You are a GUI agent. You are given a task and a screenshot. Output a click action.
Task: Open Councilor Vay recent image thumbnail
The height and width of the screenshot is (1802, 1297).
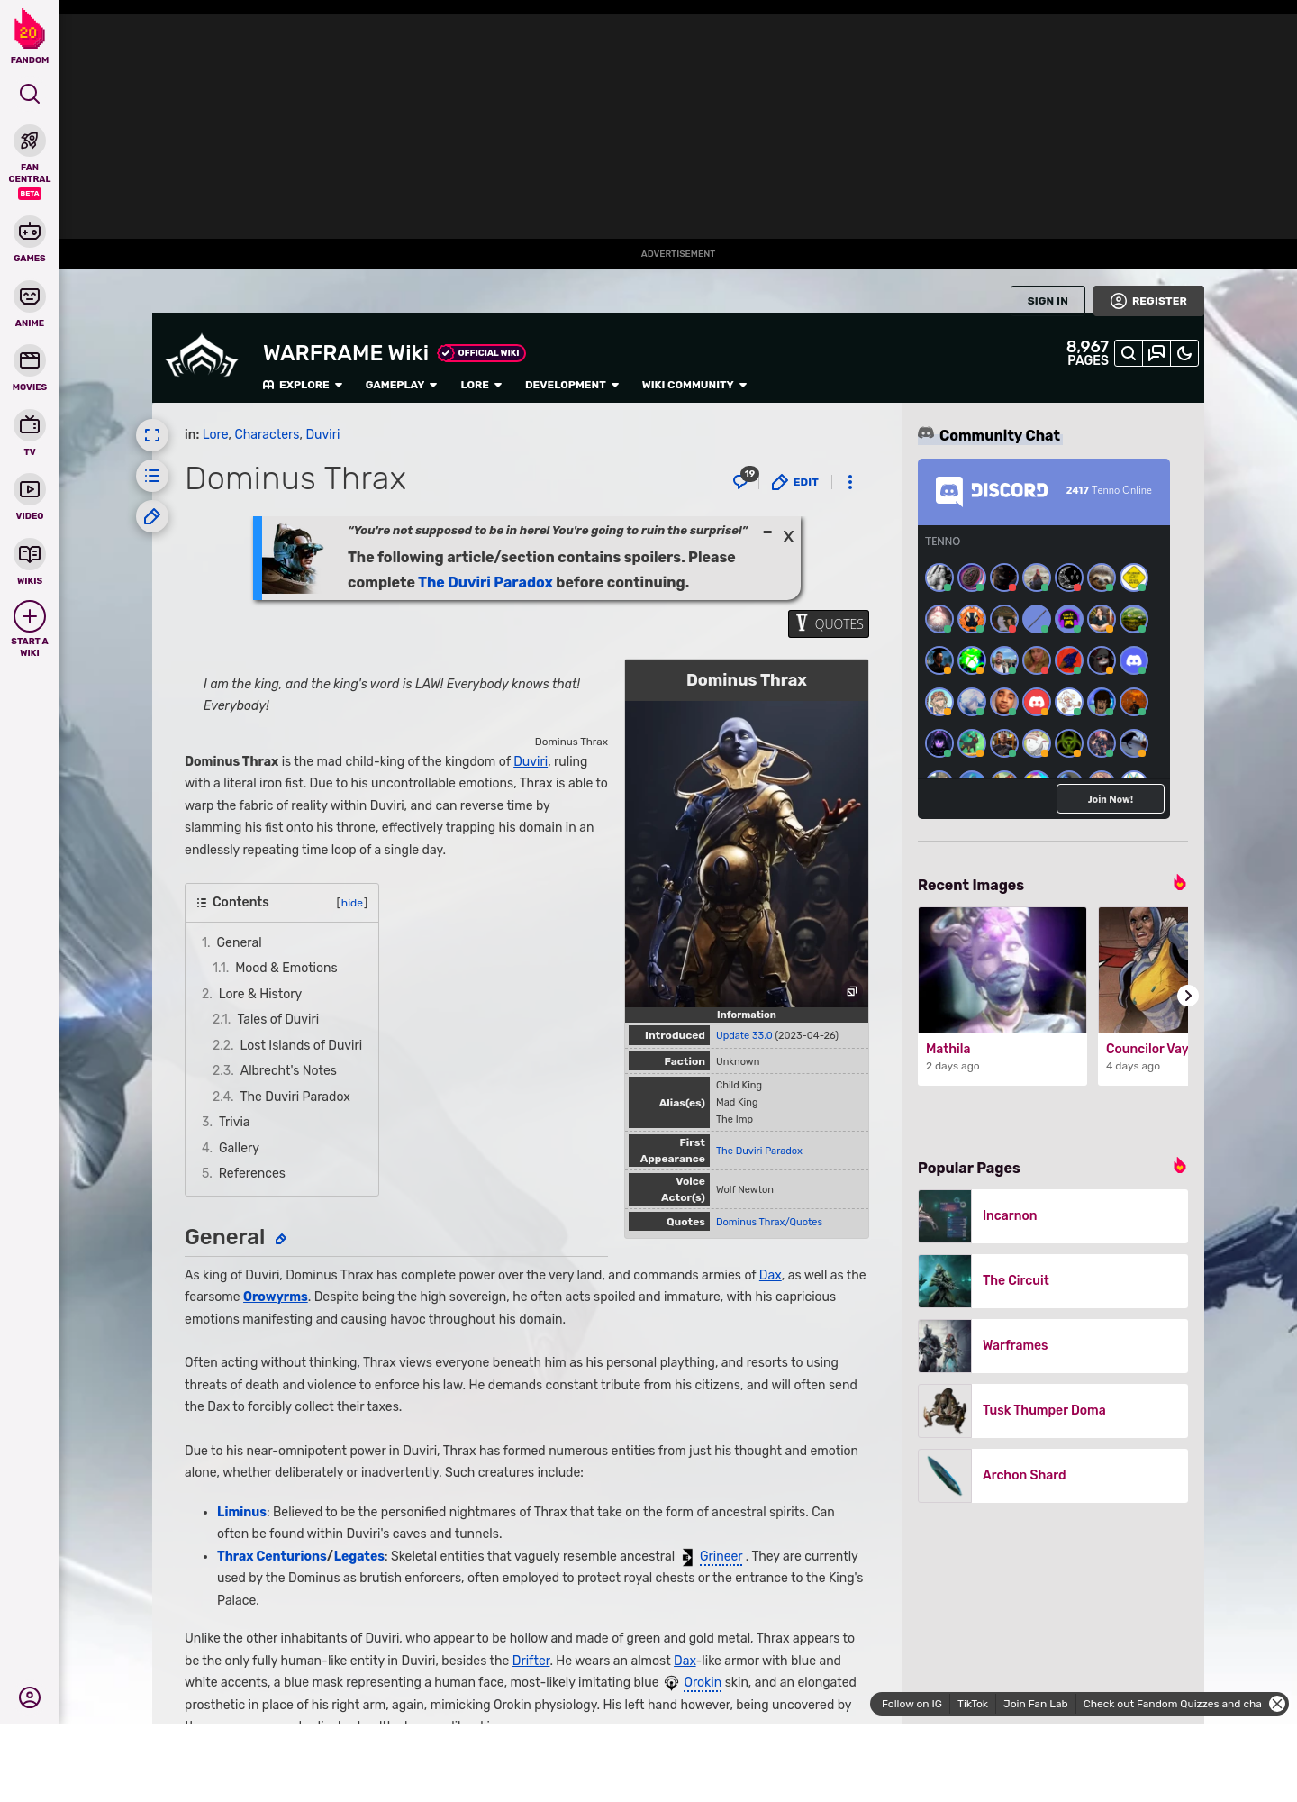(x=1144, y=970)
